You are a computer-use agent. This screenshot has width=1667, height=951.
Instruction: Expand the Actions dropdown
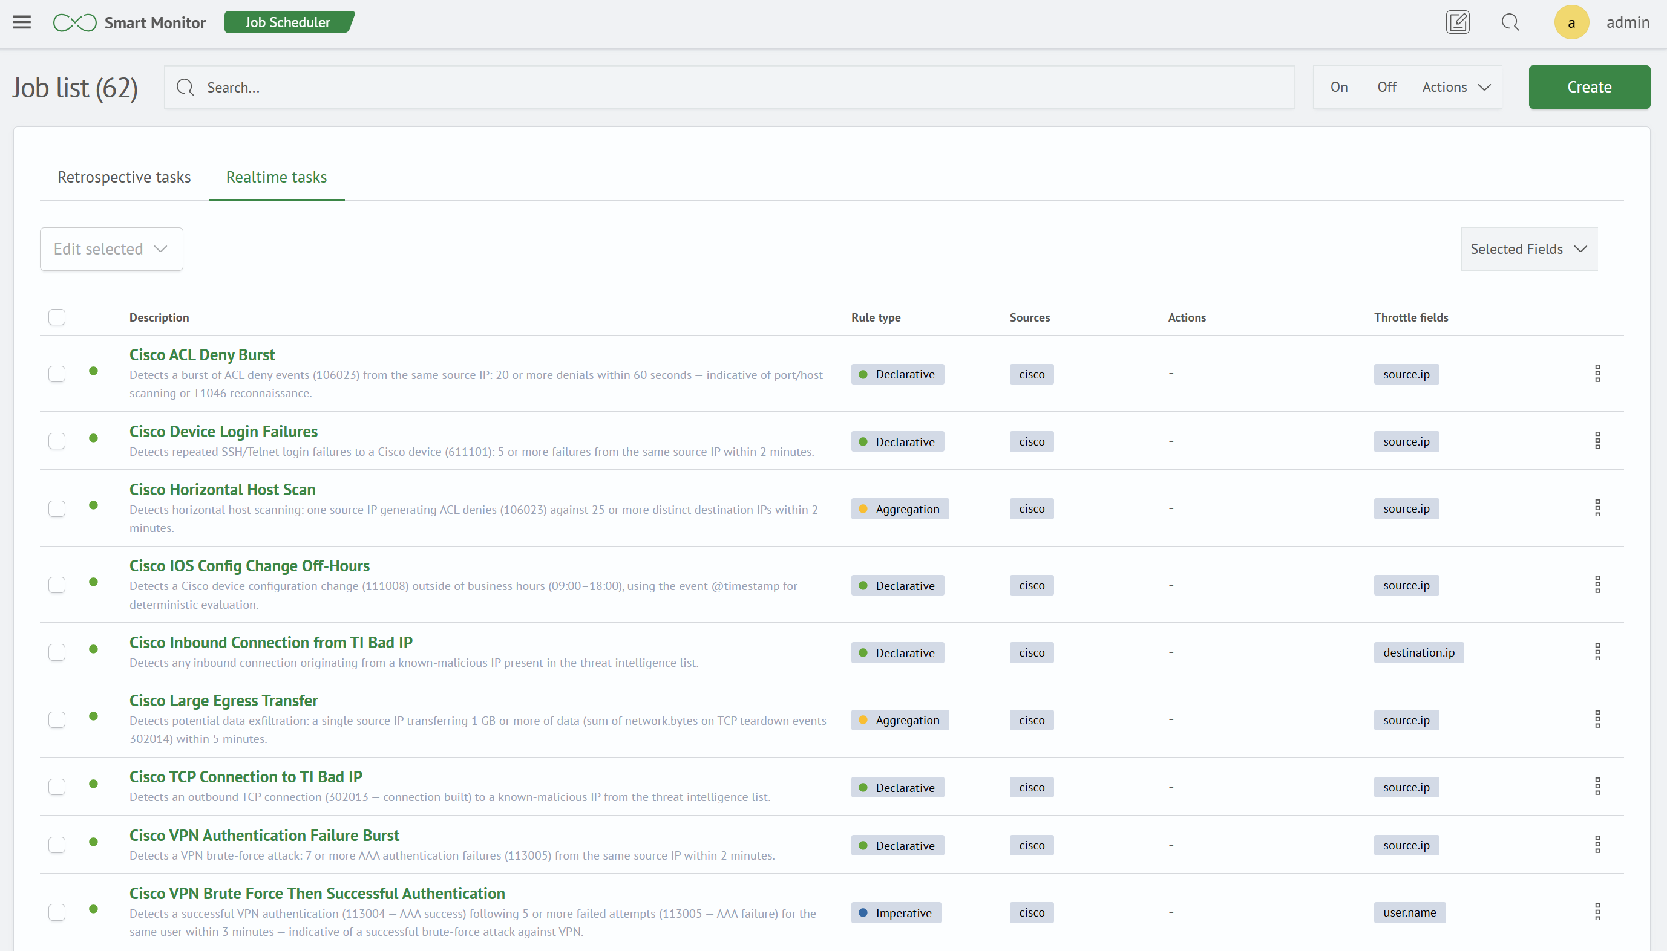point(1456,87)
